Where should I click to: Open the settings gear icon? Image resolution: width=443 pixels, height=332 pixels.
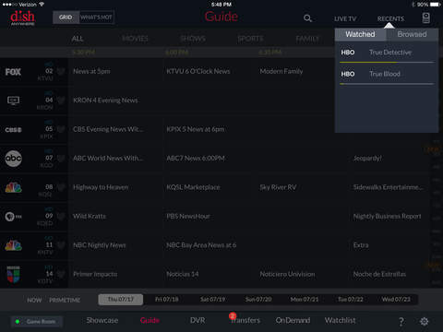(x=425, y=321)
